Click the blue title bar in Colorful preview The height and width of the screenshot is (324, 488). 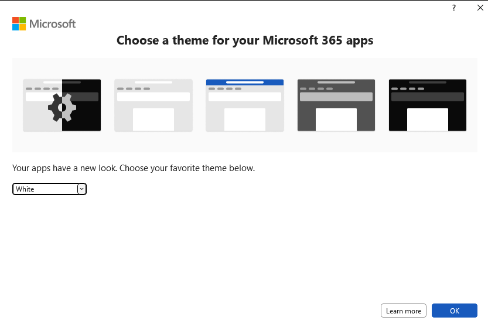245,82
